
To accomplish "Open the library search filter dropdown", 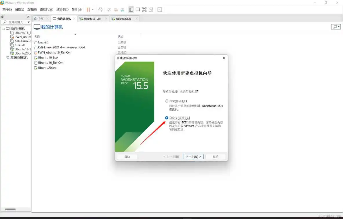I will [29, 22].
